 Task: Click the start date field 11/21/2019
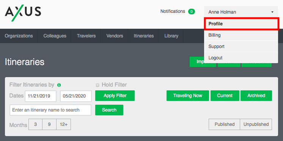41,96
